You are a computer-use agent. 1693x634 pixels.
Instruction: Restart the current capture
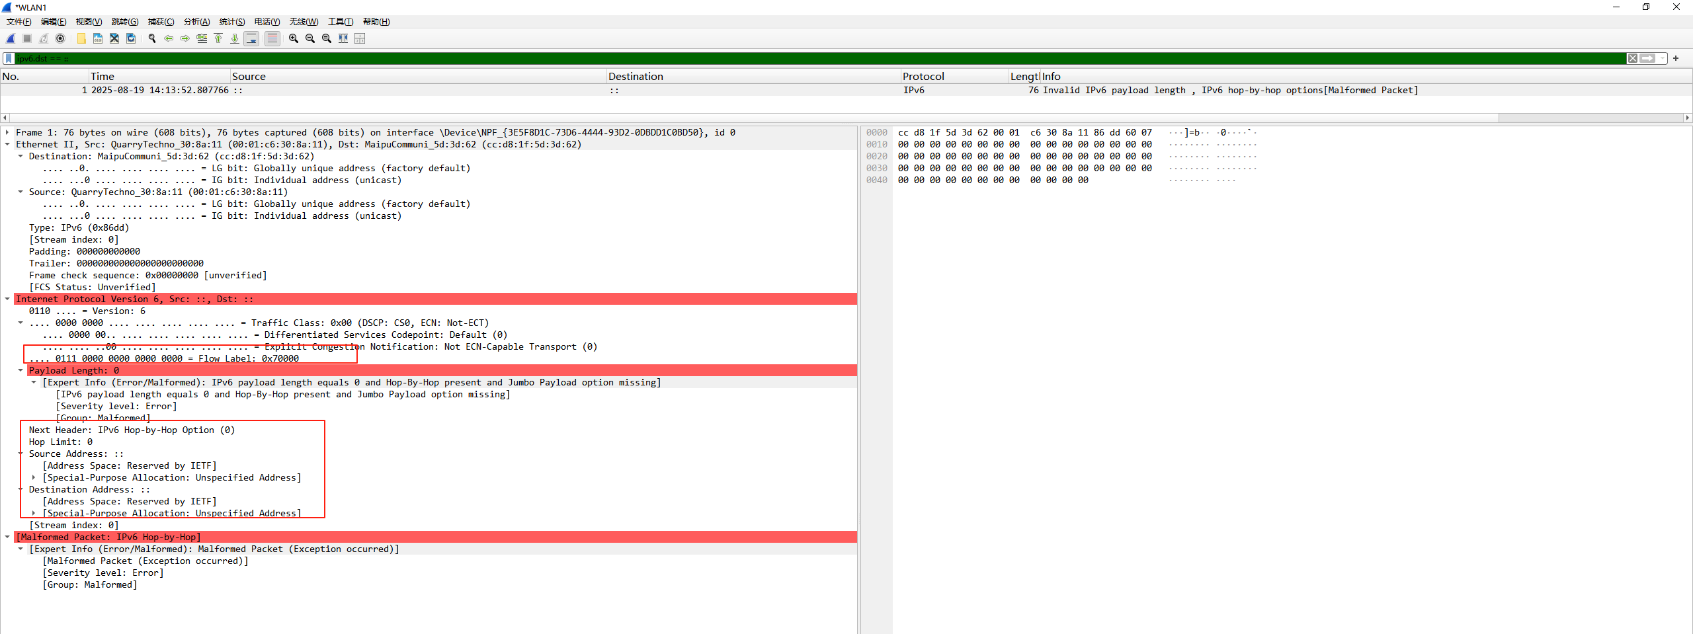[x=44, y=38]
